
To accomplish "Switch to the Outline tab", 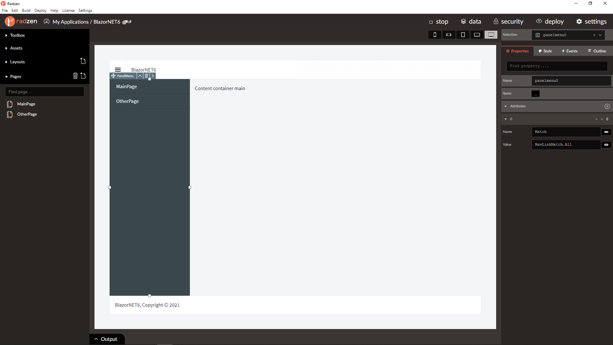I will pyautogui.click(x=597, y=51).
